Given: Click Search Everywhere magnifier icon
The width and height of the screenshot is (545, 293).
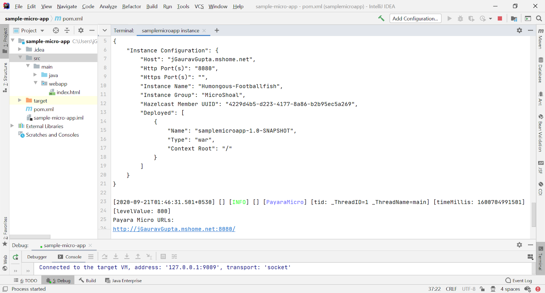Looking at the screenshot, I should point(539,18).
